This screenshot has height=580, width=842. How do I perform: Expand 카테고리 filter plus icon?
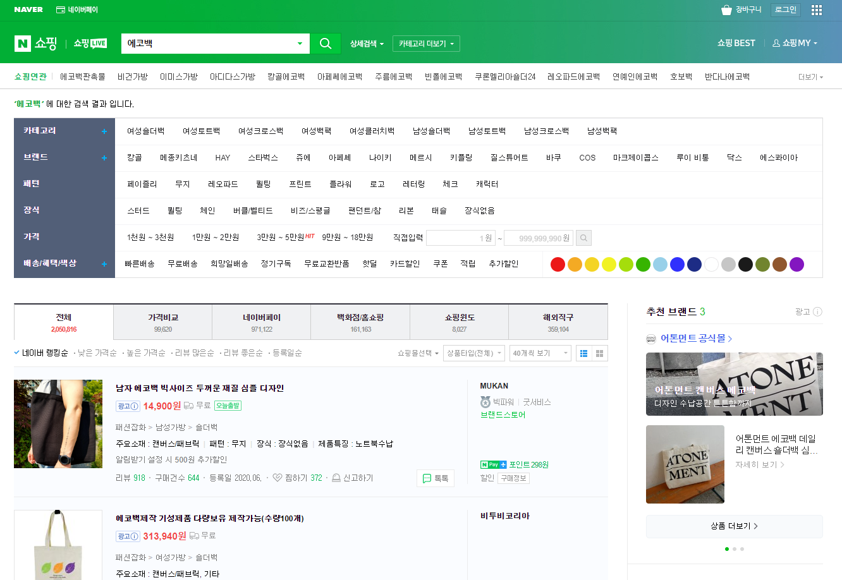104,131
